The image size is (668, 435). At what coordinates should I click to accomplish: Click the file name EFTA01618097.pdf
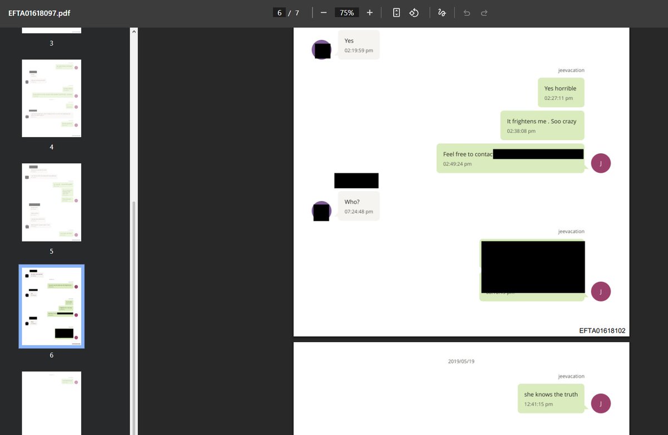pos(39,13)
